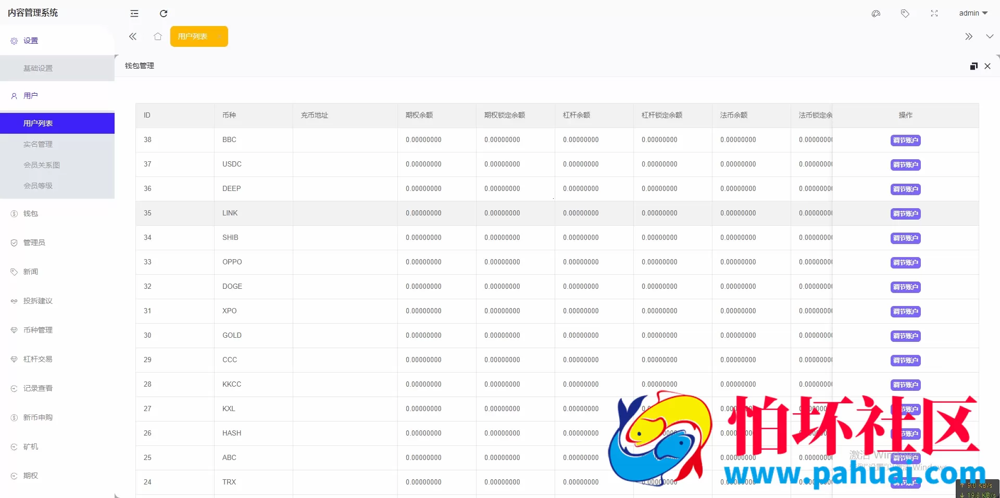Collapse the 用户 menu
This screenshot has height=498, width=1000.
click(57, 96)
